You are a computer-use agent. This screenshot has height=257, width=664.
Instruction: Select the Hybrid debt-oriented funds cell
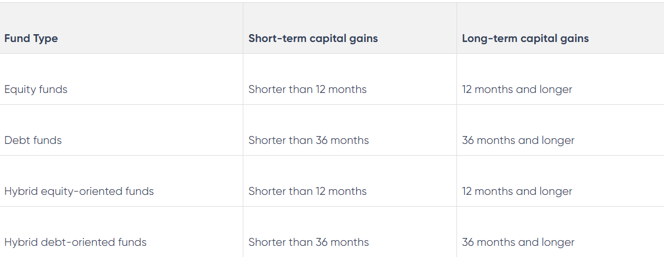pyautogui.click(x=76, y=242)
